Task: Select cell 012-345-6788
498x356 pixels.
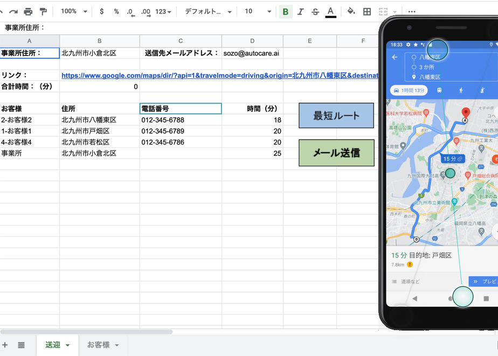Action: [x=181, y=120]
